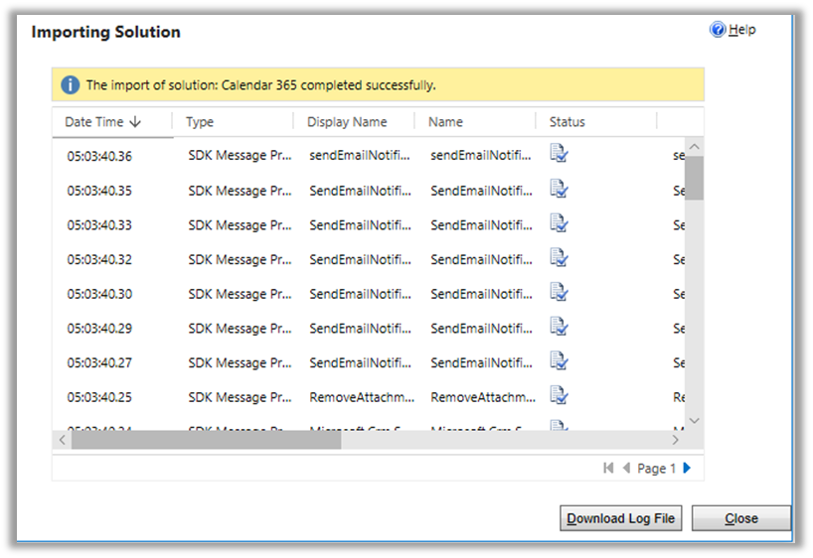The width and height of the screenshot is (813, 558).
Task: Click the Name column header
Action: point(445,122)
